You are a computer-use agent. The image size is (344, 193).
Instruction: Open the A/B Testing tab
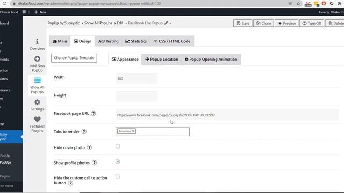(x=108, y=41)
